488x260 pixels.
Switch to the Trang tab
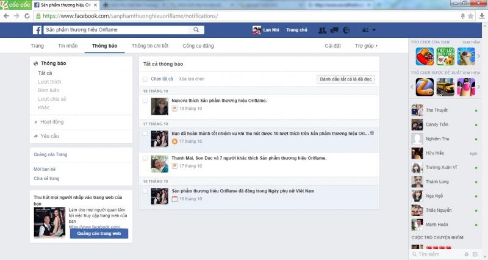37,46
